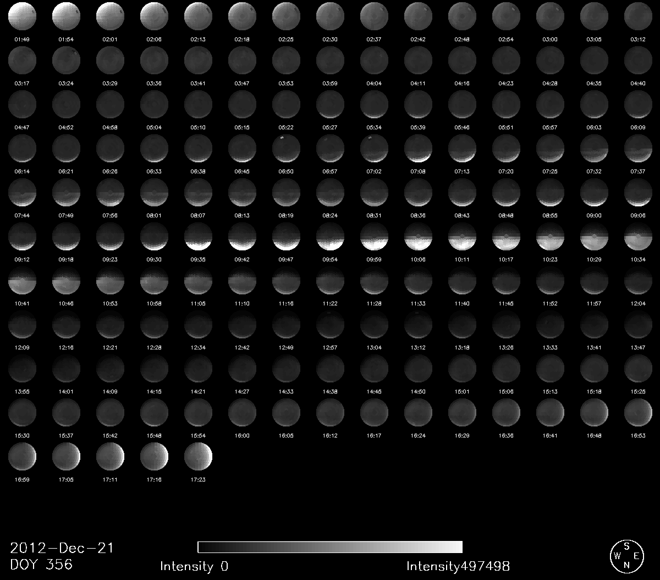Image resolution: width=660 pixels, height=580 pixels.
Task: Click the 14:01 sky frame
Action: click(x=66, y=368)
